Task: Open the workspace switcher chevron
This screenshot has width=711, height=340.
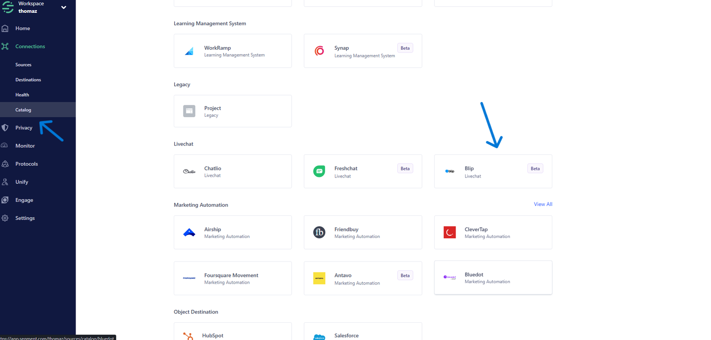Action: 64,7
